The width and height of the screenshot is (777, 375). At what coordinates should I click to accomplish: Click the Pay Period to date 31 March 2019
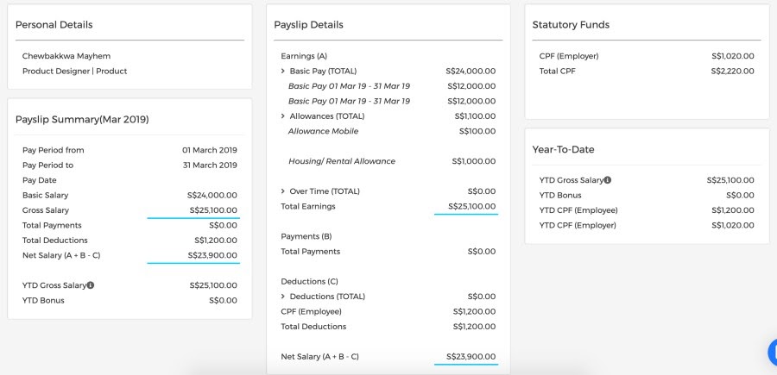(x=209, y=165)
